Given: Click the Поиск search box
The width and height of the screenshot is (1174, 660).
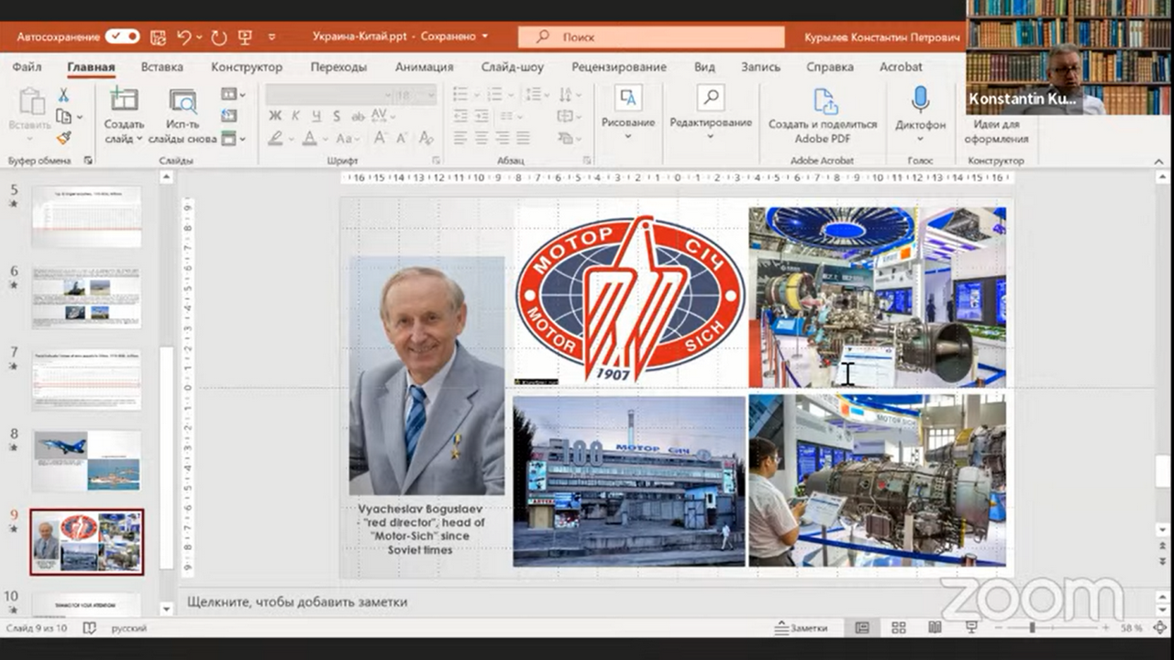Looking at the screenshot, I should [651, 37].
